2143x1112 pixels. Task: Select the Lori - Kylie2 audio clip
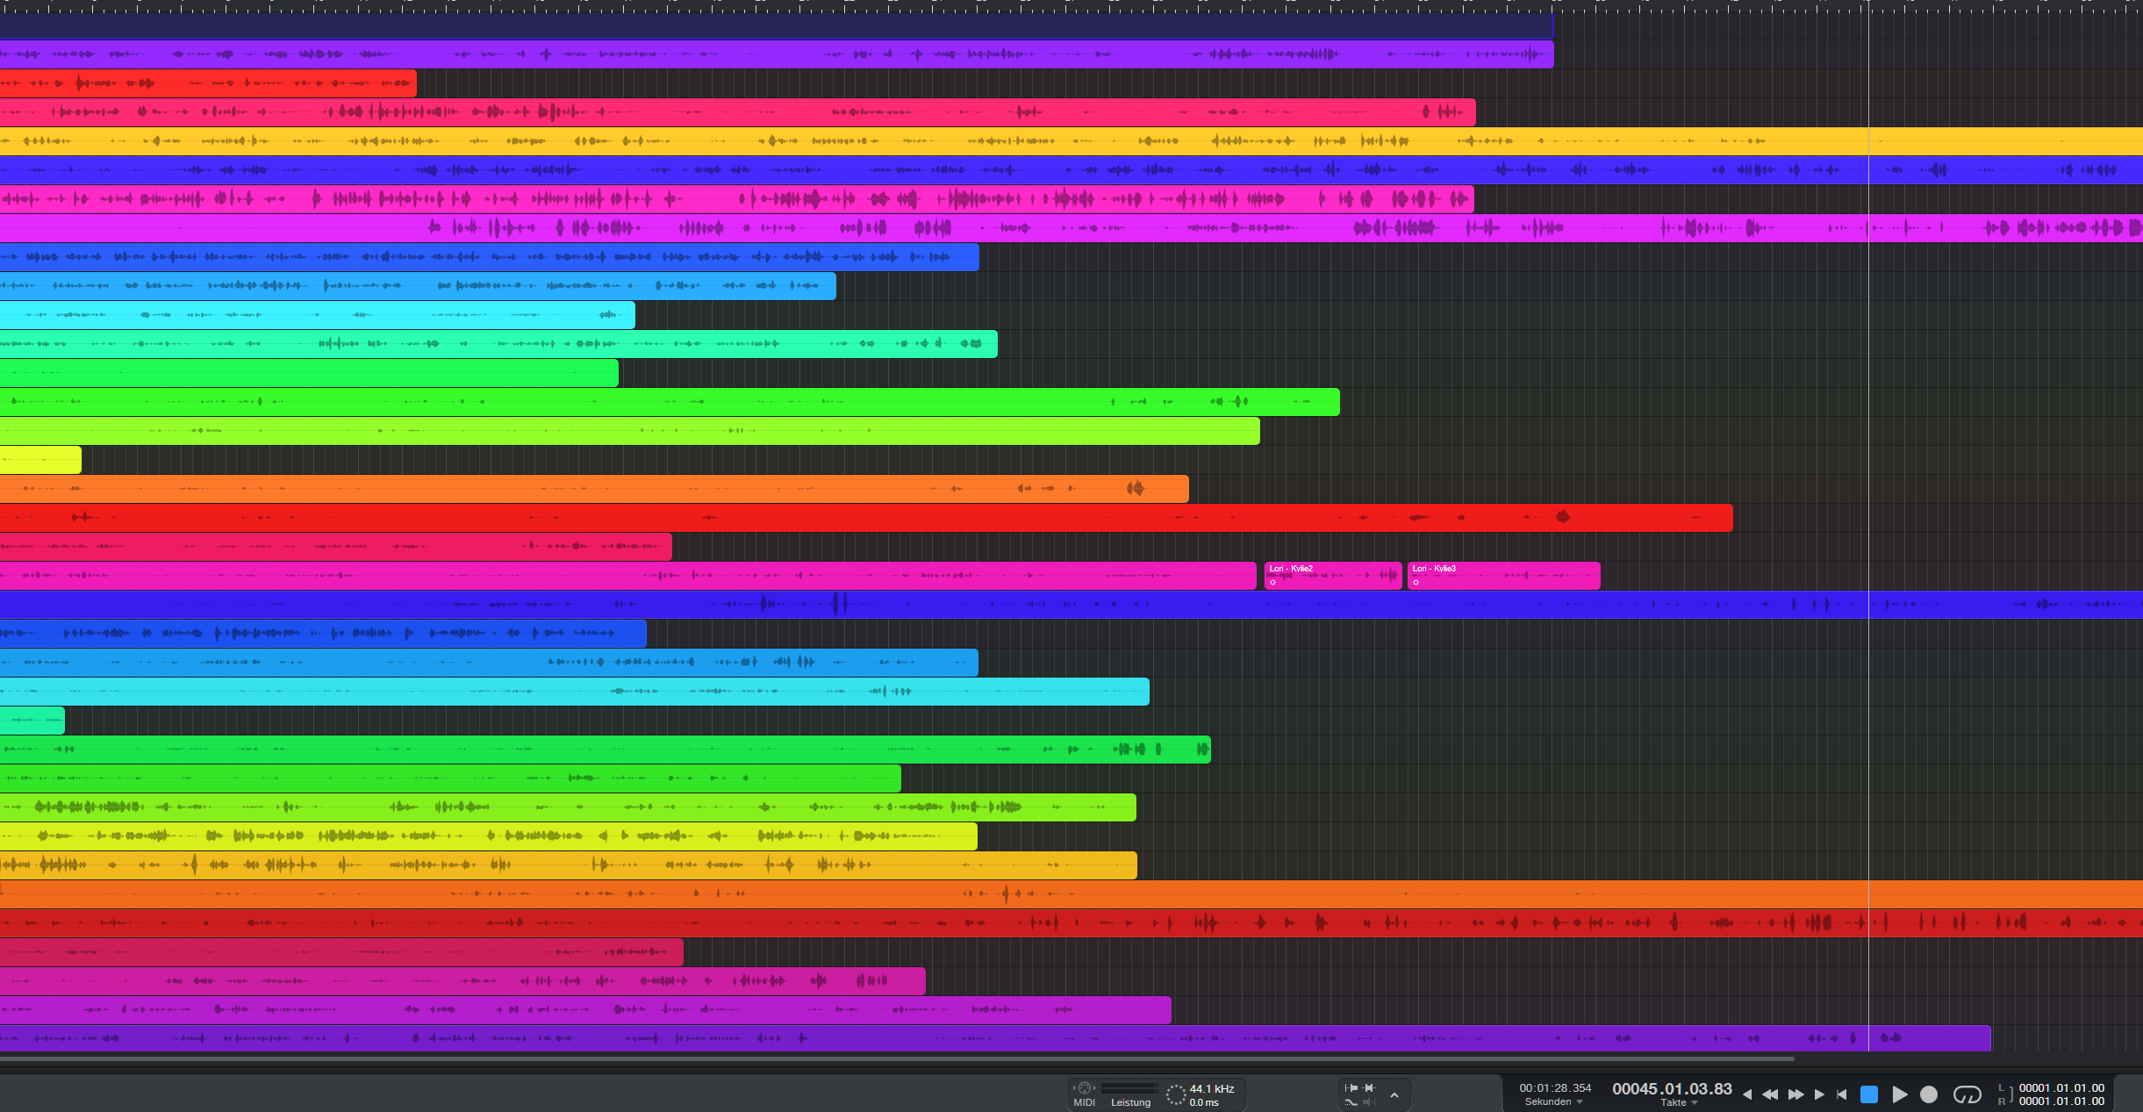point(1332,576)
